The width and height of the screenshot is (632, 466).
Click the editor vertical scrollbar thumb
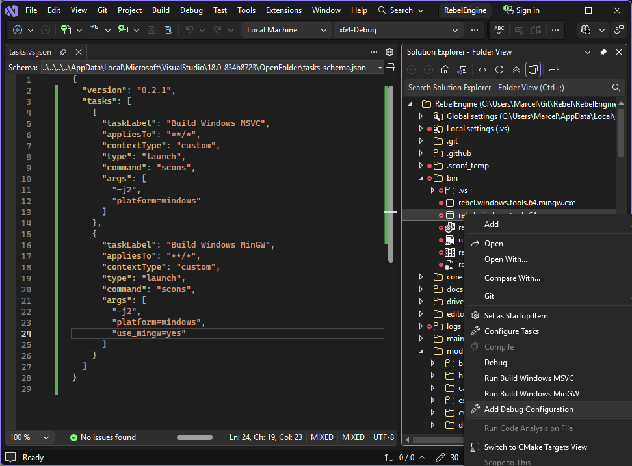pyautogui.click(x=391, y=174)
